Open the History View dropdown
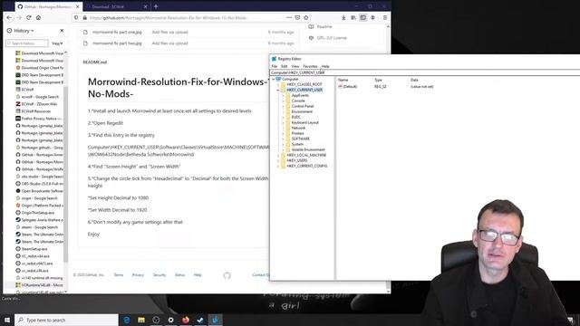The width and height of the screenshot is (580, 326). (57, 43)
